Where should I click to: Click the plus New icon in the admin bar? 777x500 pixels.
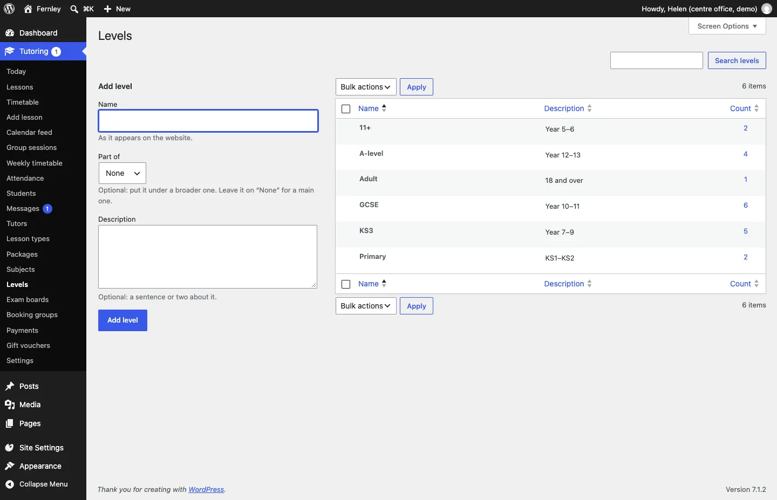(107, 9)
